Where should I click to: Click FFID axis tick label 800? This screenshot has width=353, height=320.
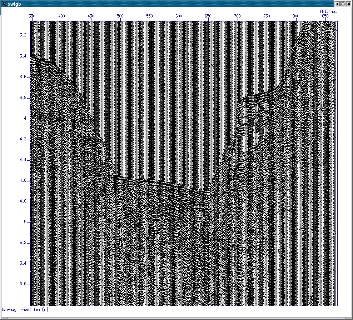(x=295, y=16)
